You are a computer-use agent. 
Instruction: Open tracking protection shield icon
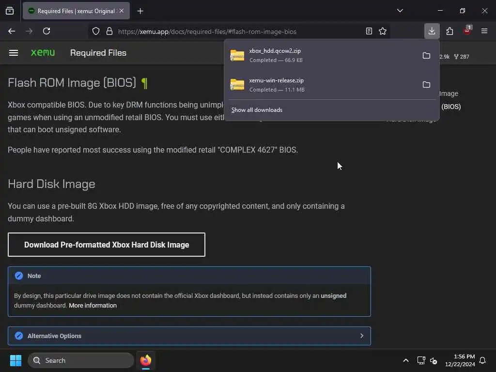(96, 31)
